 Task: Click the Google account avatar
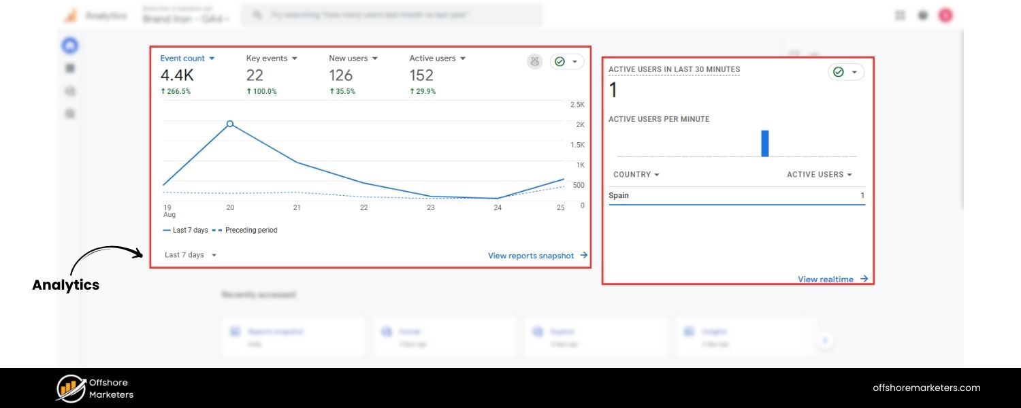[x=945, y=14]
